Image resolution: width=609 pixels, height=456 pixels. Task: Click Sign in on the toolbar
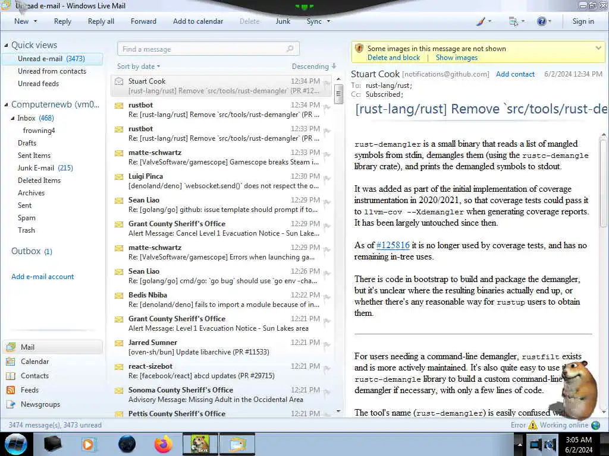click(x=583, y=21)
